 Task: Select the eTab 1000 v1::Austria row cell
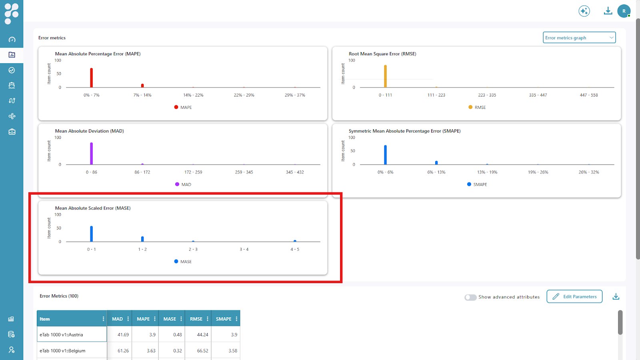click(x=72, y=334)
